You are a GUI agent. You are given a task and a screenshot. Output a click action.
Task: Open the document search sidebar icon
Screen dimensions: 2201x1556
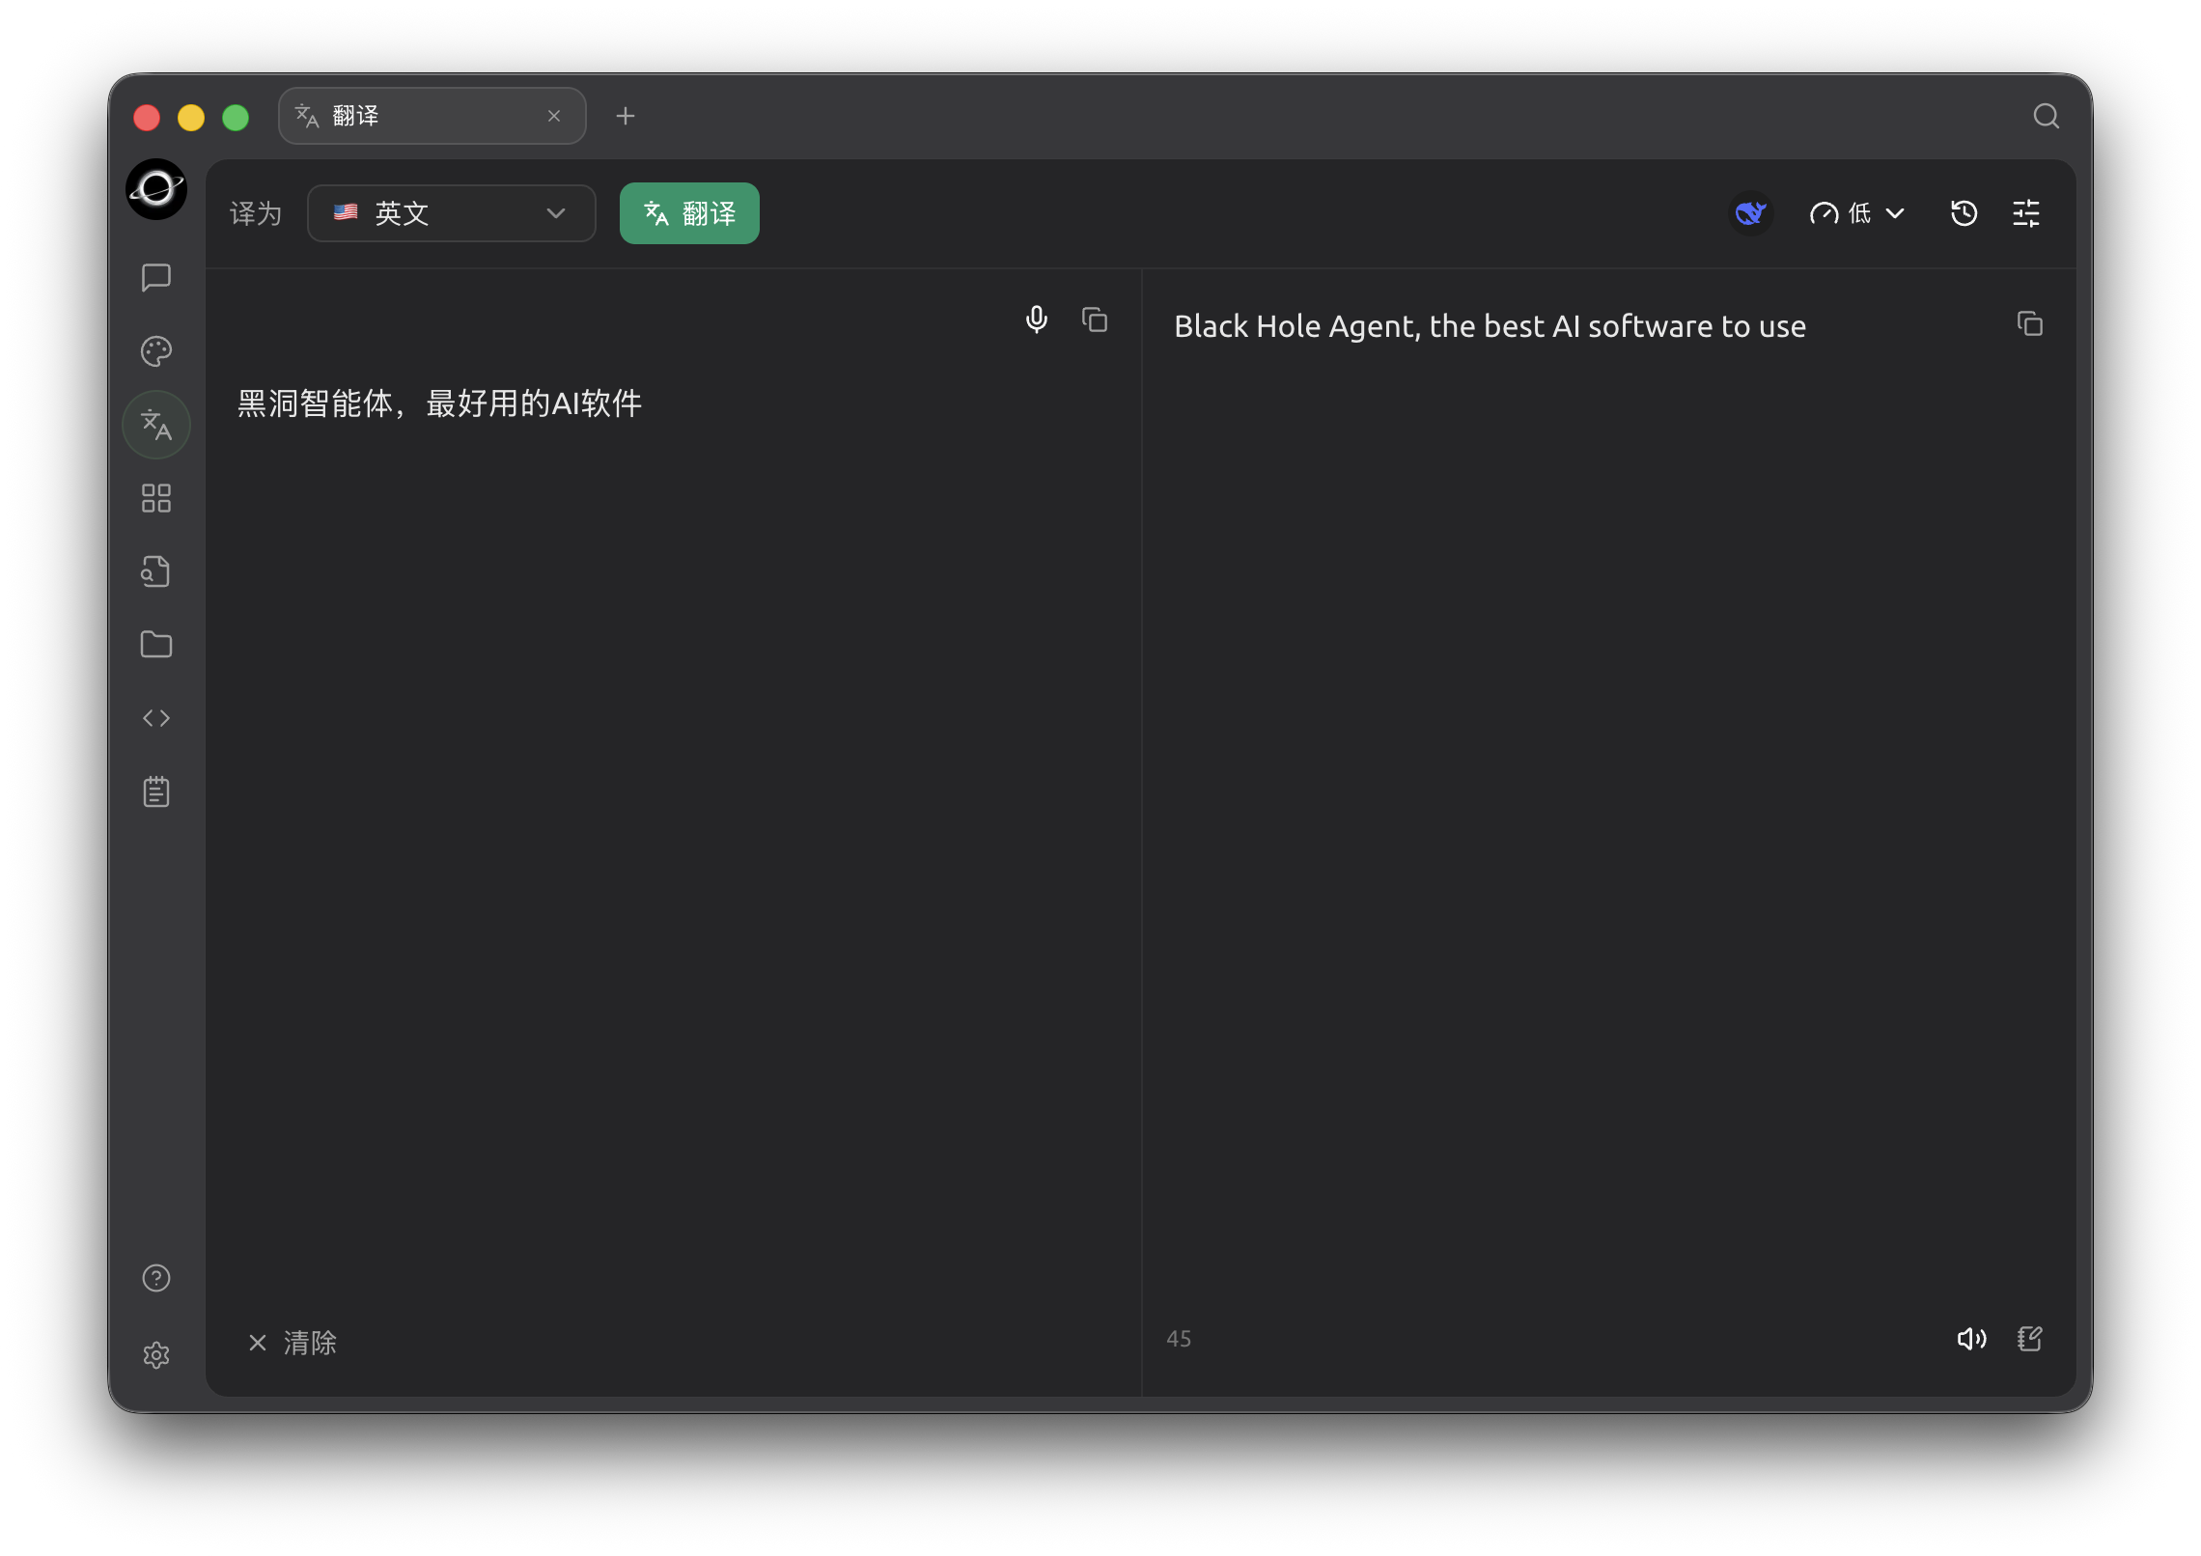click(155, 571)
